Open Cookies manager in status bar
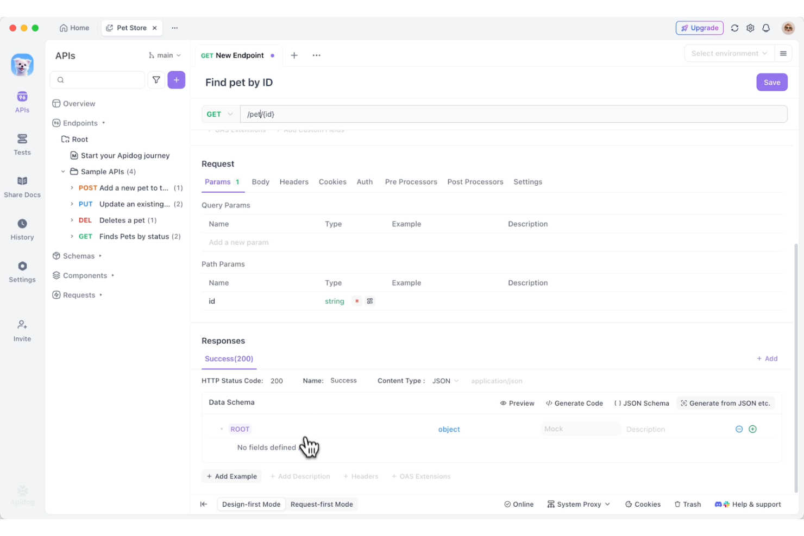Image resolution: width=804 pixels, height=536 pixels. tap(643, 505)
